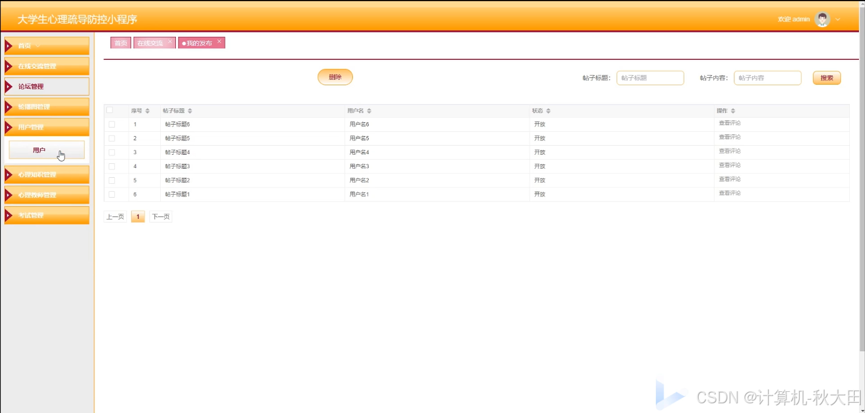Image resolution: width=865 pixels, height=413 pixels.
Task: Close the 在线交流 tab with its X
Action: click(x=170, y=42)
